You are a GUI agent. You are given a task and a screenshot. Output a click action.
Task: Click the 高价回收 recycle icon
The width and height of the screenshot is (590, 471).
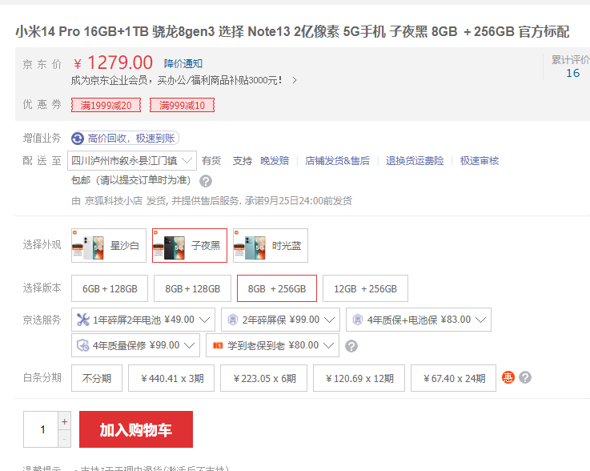click(x=78, y=139)
